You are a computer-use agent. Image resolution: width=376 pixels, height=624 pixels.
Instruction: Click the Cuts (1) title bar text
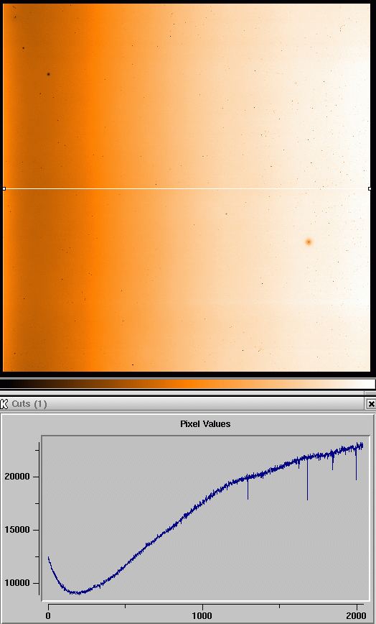click(x=29, y=404)
